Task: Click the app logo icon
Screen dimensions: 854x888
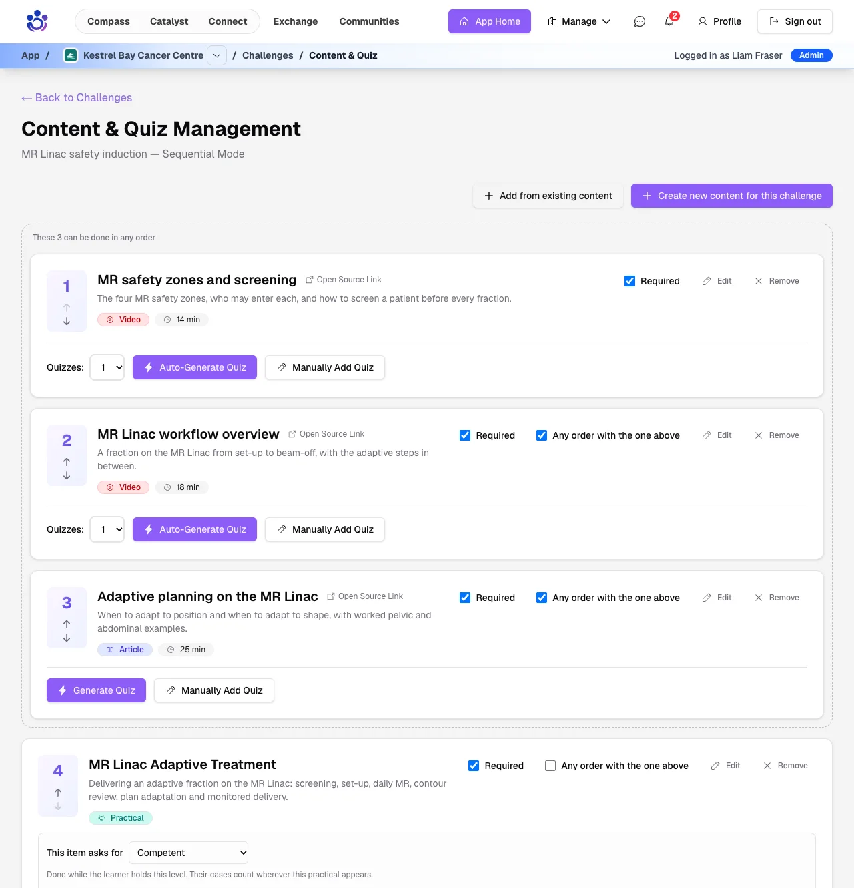Action: coord(37,21)
